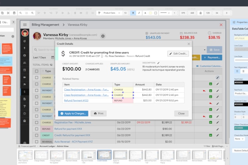Click the blue Payment button
The width and height of the screenshot is (248, 165).
212,57
